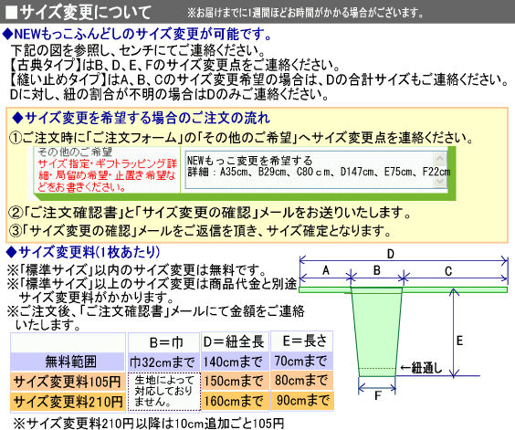The width and height of the screenshot is (515, 430).
Task: Click the heading サイズ変更を希望する場合のご注文の流れ
Action: pos(142,118)
